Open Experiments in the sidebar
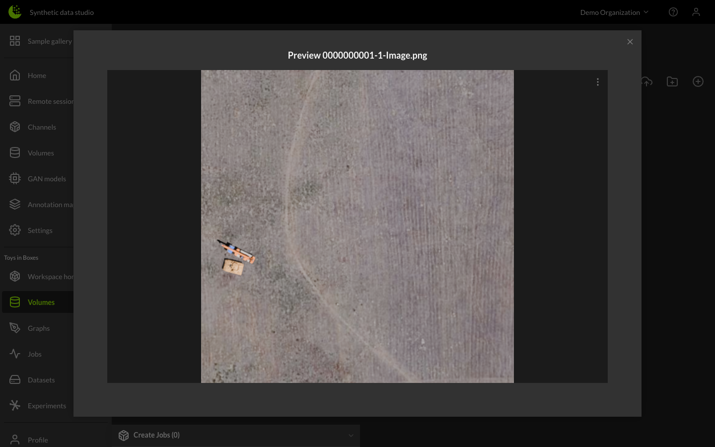Screen dimensions: 715x447 point(47,406)
